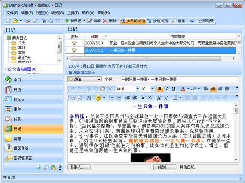This screenshot has height=183, width=245.
Task: Toggle Bold formatting button
Action: pyautogui.click(x=160, y=89)
